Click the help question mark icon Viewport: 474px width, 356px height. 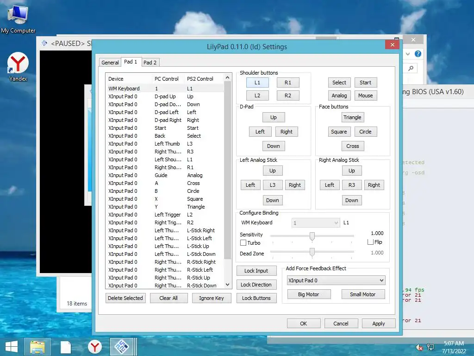[418, 54]
